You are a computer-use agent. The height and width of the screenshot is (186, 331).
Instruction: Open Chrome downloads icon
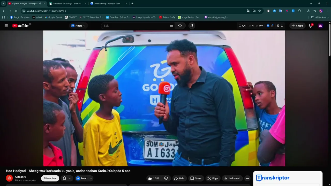(309, 11)
